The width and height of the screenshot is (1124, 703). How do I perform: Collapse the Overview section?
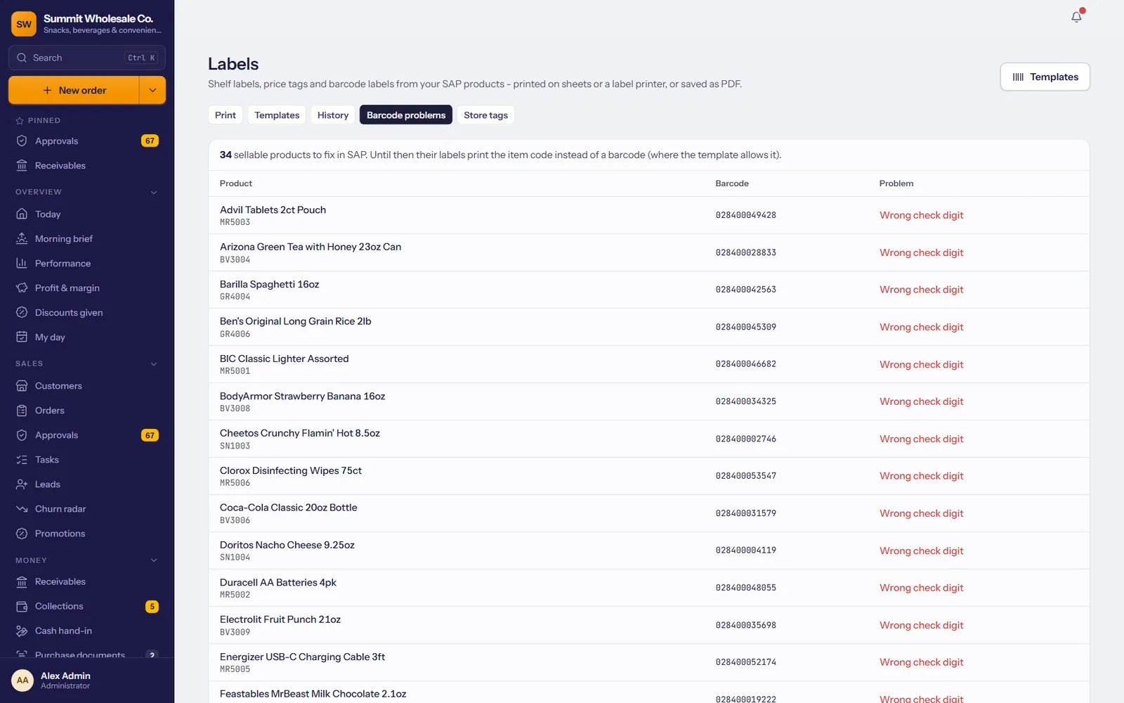154,192
